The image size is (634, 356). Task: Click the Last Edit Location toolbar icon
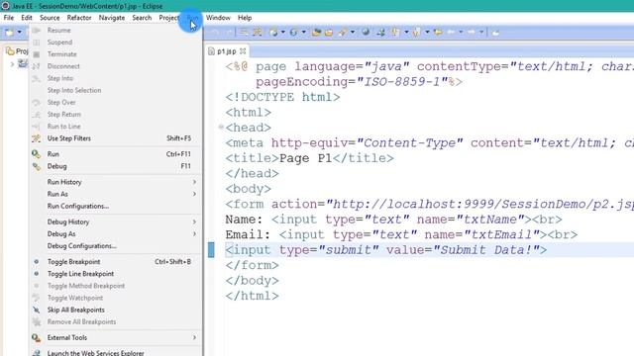(438, 32)
